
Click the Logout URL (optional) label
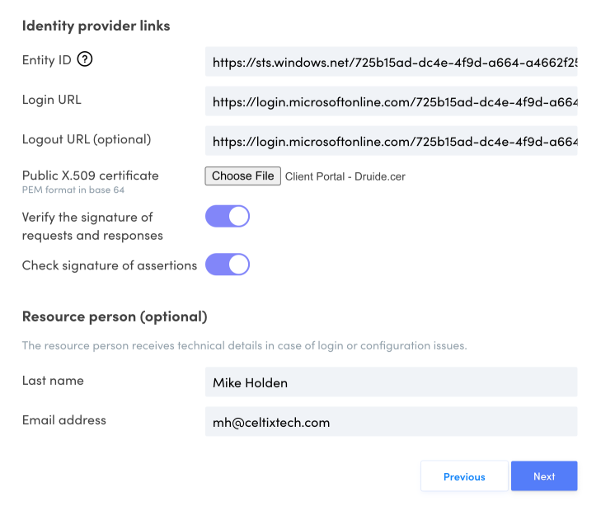(87, 139)
